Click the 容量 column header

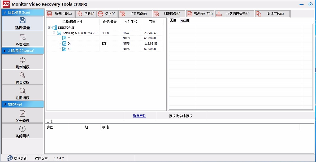pos(152,22)
